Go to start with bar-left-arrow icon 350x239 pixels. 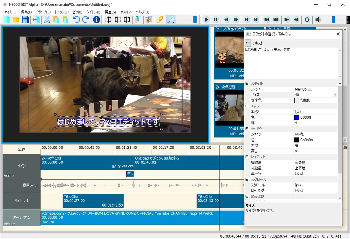click(x=287, y=19)
